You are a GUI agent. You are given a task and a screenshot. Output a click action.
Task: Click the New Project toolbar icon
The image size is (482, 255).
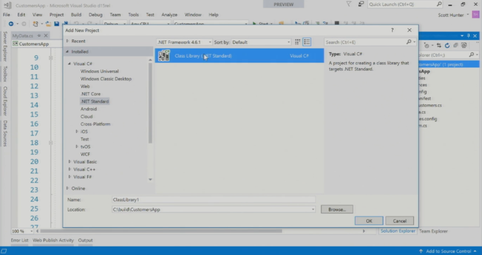(35, 24)
